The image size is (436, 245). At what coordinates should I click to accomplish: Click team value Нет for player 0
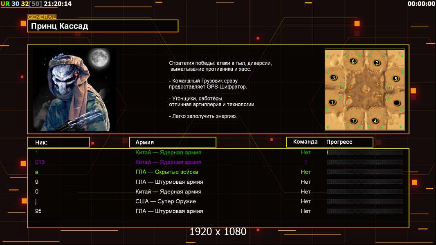306,192
